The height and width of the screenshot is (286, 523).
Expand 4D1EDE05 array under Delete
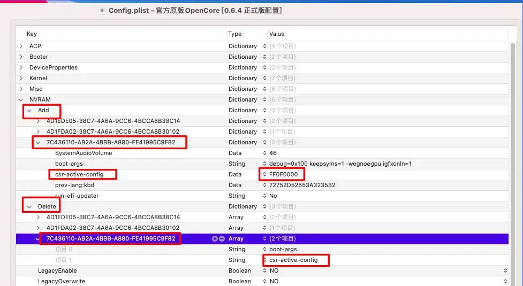click(38, 217)
